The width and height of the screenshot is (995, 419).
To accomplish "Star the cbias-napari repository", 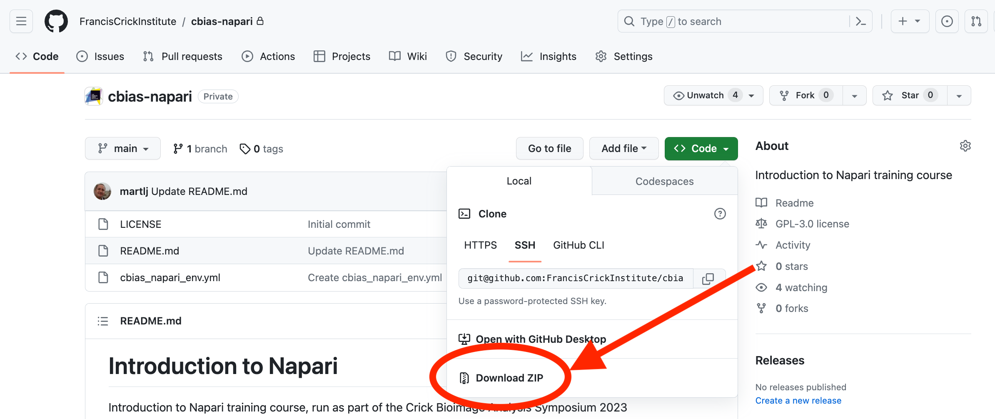I will tap(910, 95).
